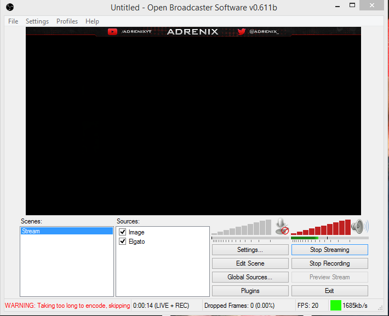Click the FPS: 20 status entry

coord(308,306)
